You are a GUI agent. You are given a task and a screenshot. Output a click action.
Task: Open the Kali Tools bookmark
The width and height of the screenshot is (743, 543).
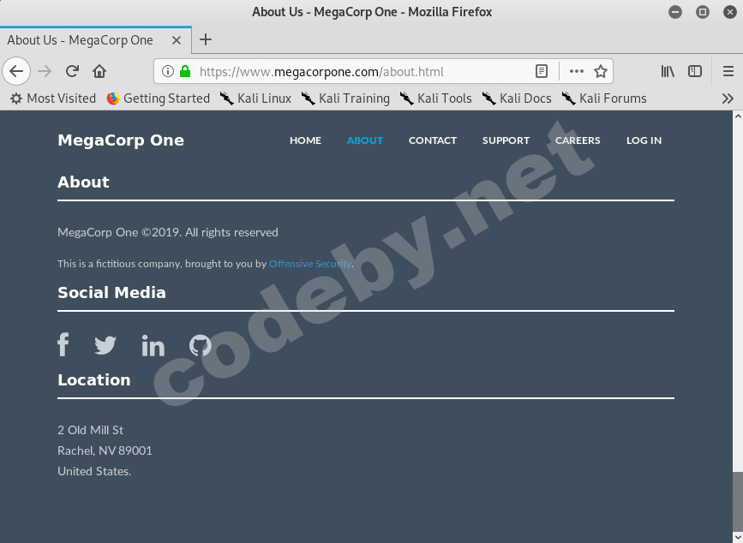[436, 98]
